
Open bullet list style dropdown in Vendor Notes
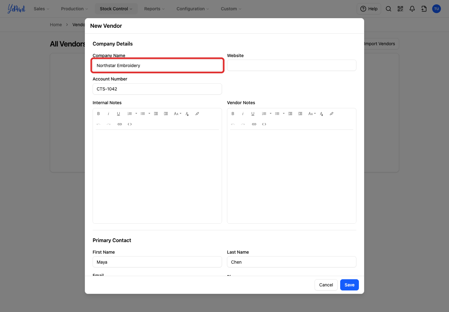point(284,114)
